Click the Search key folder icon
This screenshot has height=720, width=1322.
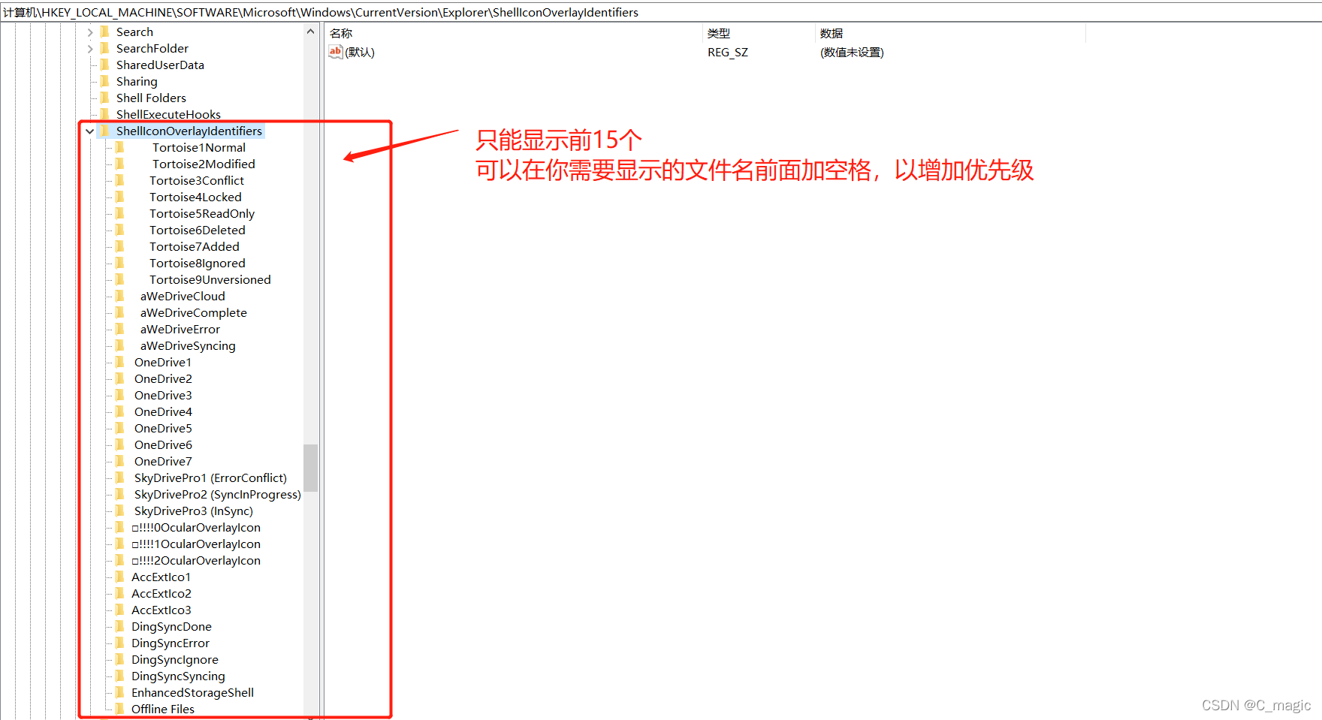coord(105,32)
